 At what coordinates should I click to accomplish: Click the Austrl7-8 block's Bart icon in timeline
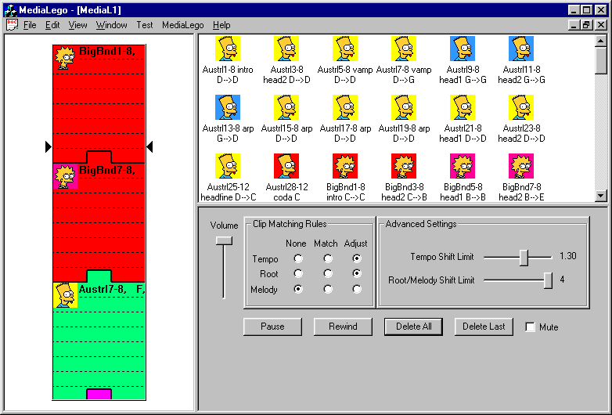coord(65,295)
